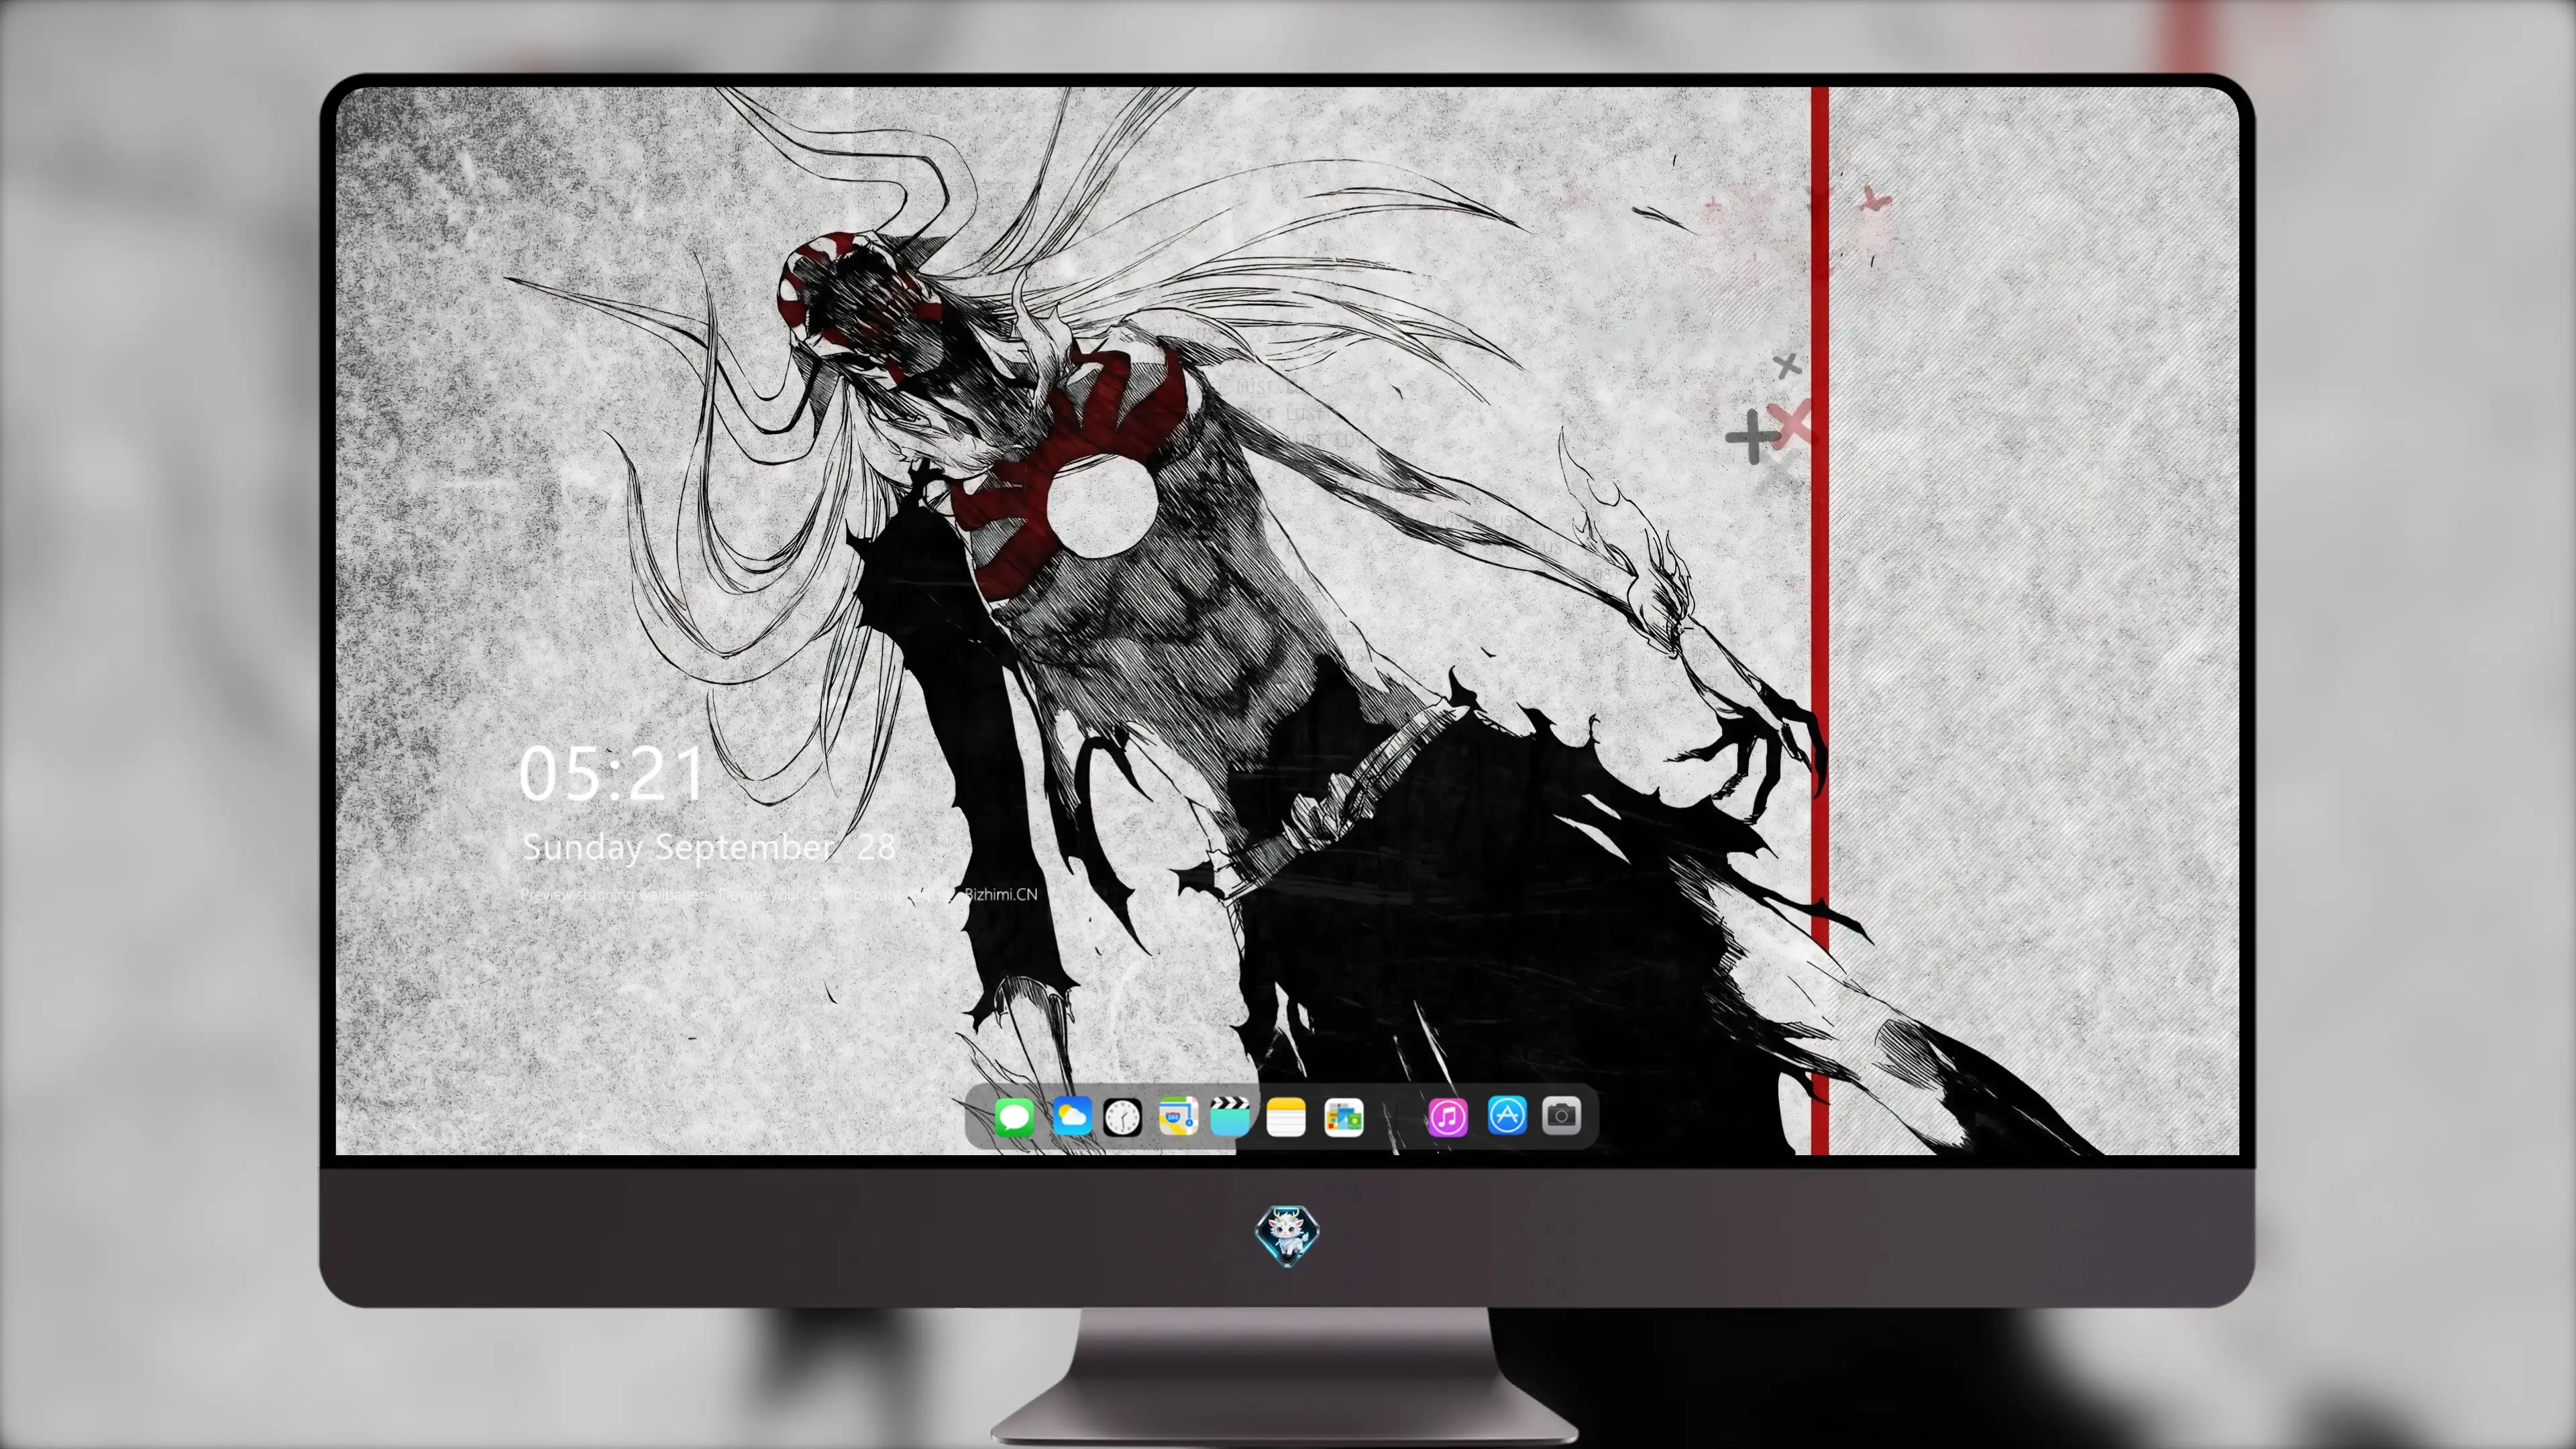Click the 05:21 clock widget
Image resolution: width=2576 pixels, height=1449 pixels.
click(x=612, y=774)
